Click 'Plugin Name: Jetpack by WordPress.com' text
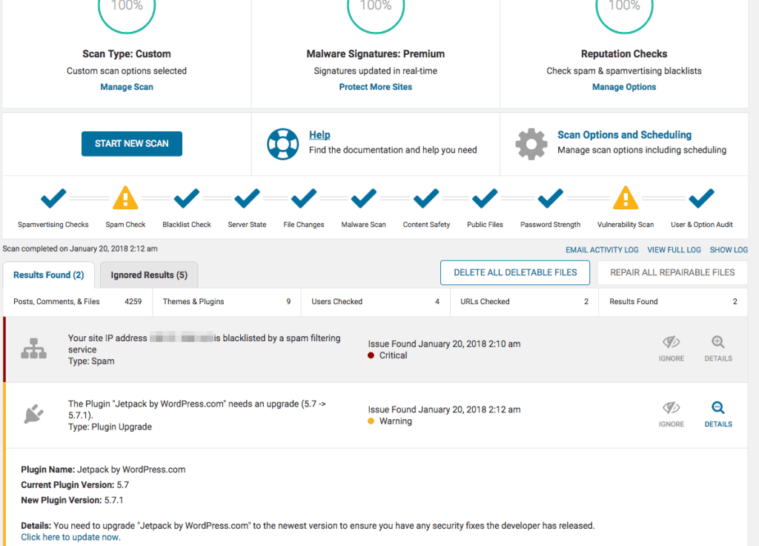759x546 pixels. coord(103,470)
